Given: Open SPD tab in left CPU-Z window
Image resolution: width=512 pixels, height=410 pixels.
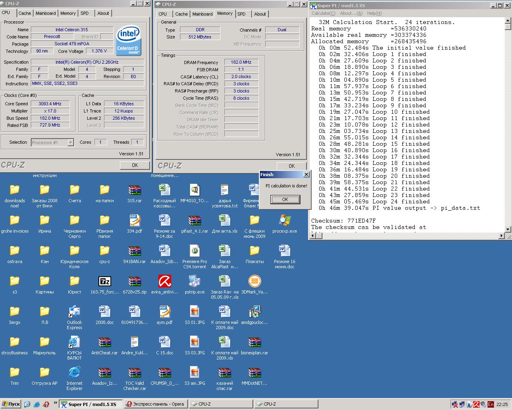Looking at the screenshot, I should (x=84, y=13).
